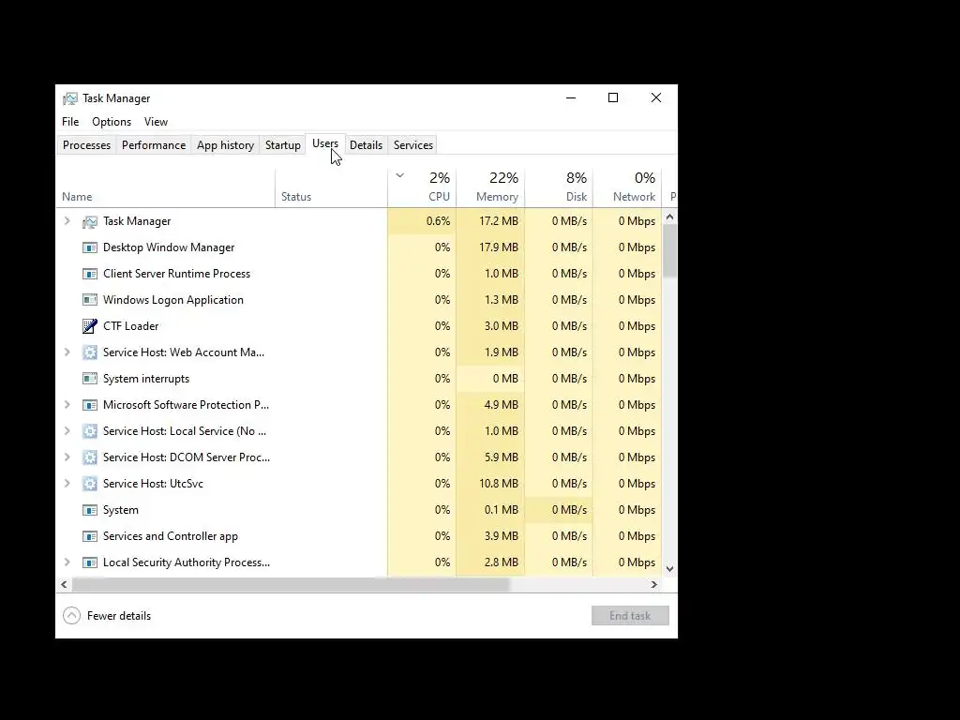
Task: Switch to the App history tab
Action: [225, 145]
